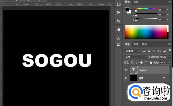Click the 填充 100% field
Image resolution: width=173 pixels, height=106 pixels.
pyautogui.click(x=163, y=63)
